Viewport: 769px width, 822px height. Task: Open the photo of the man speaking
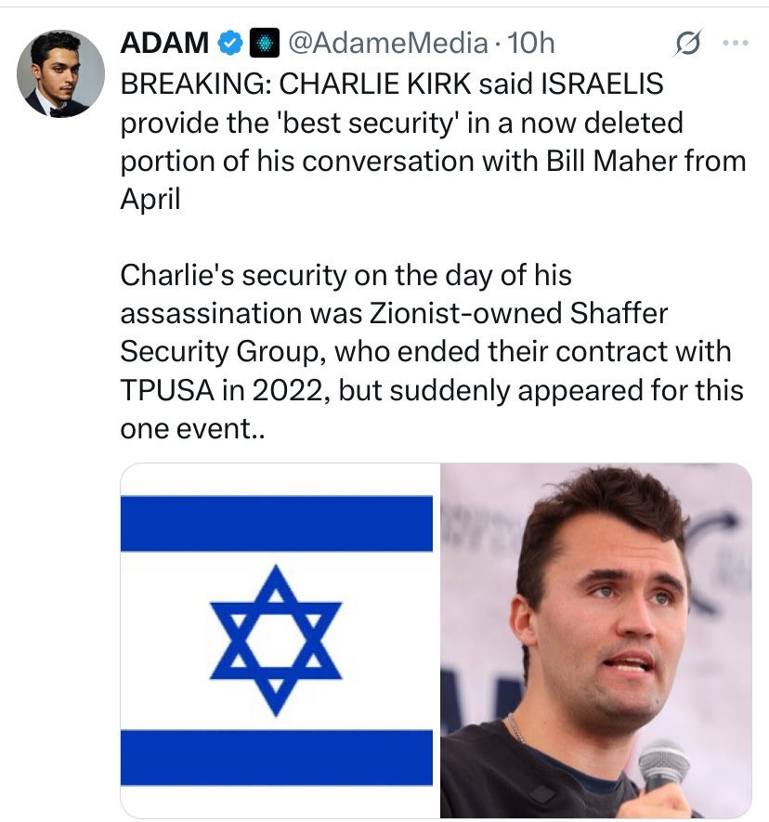click(x=595, y=640)
